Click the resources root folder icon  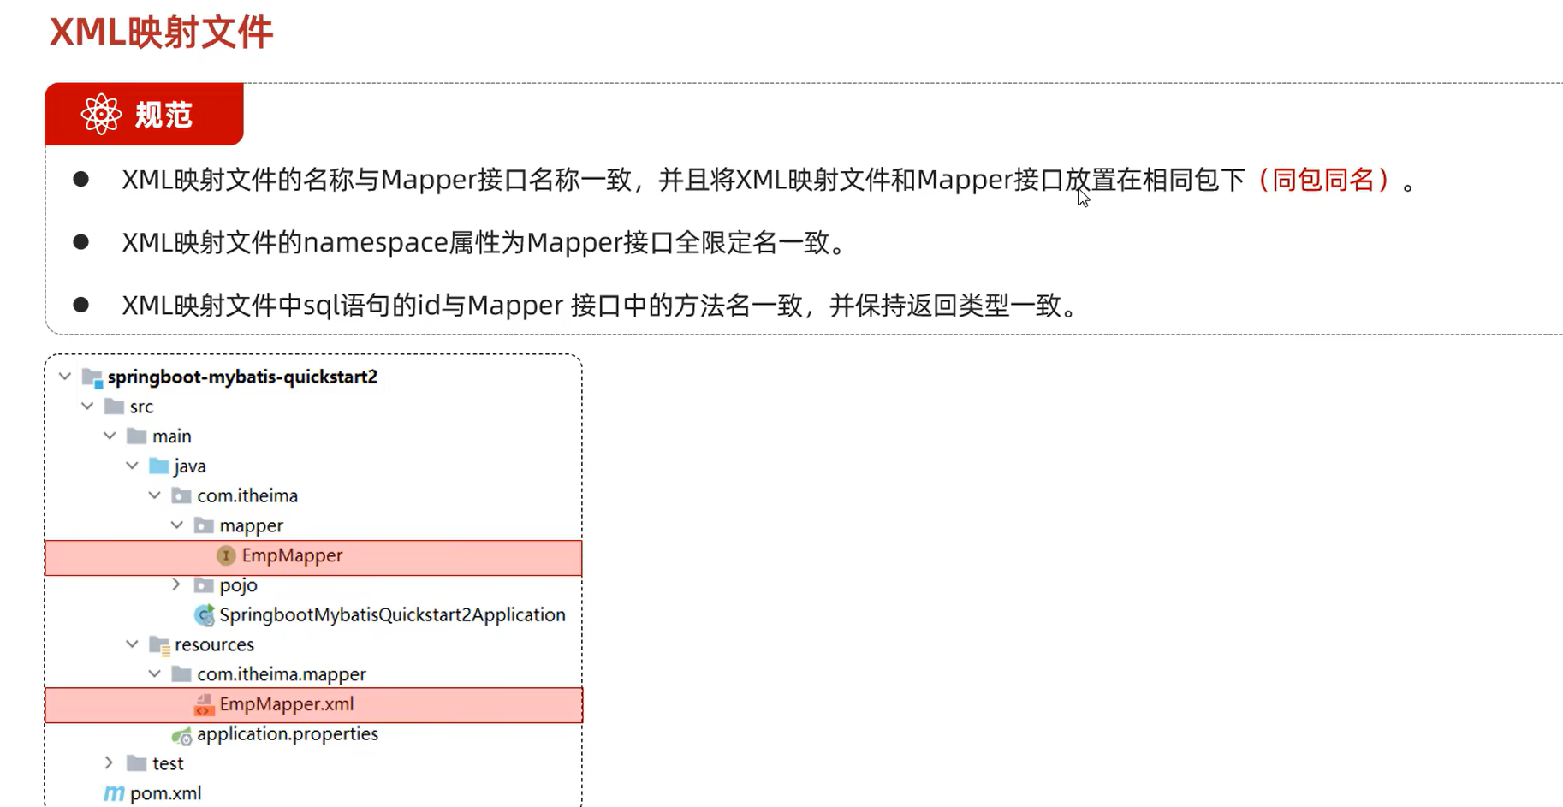[159, 645]
